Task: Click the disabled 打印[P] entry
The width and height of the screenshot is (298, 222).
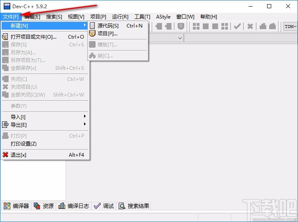Action: (45, 136)
